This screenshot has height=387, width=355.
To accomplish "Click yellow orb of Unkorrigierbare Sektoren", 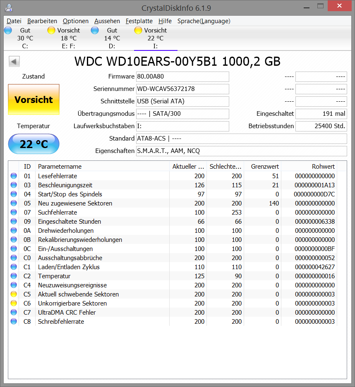I will click(14, 303).
